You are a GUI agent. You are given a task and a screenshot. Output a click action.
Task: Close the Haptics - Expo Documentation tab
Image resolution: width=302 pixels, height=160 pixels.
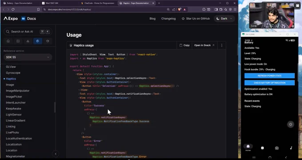(x=153, y=3)
